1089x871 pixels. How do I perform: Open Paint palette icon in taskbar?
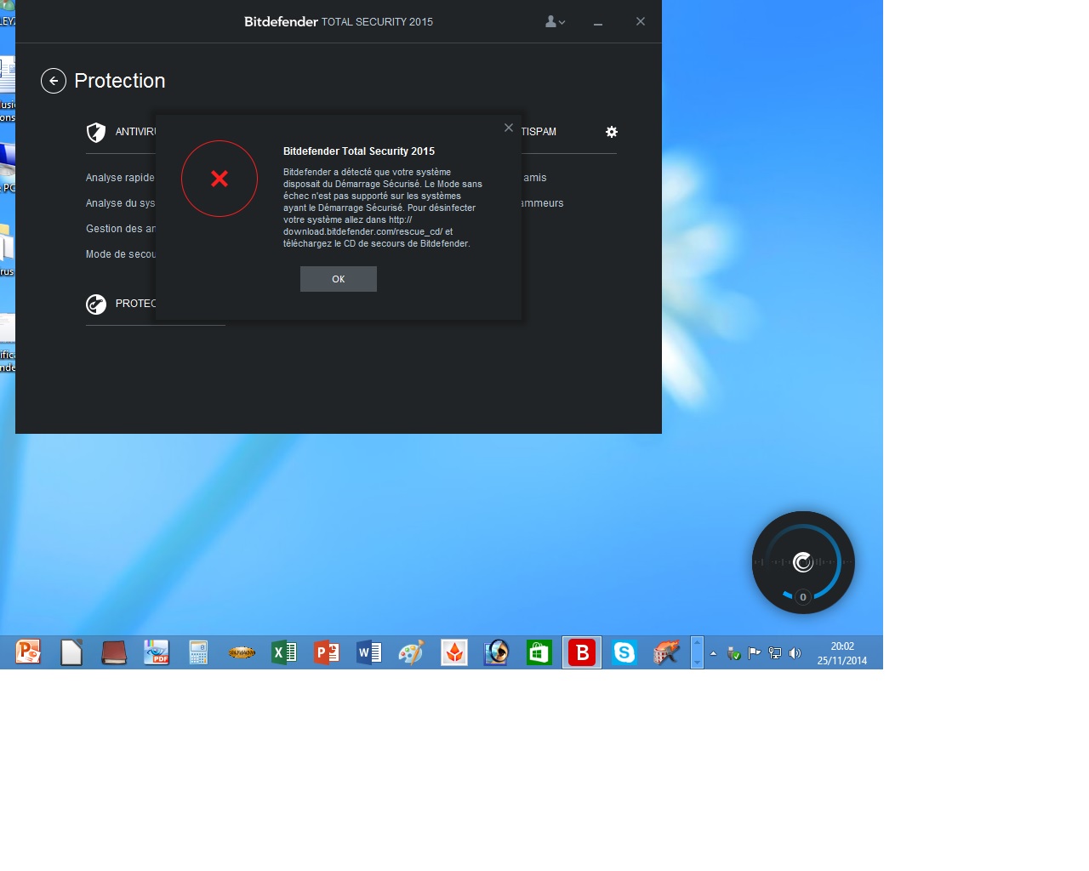tap(411, 652)
